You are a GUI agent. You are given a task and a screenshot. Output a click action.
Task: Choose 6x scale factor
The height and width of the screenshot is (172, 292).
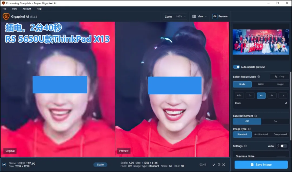[272, 96]
